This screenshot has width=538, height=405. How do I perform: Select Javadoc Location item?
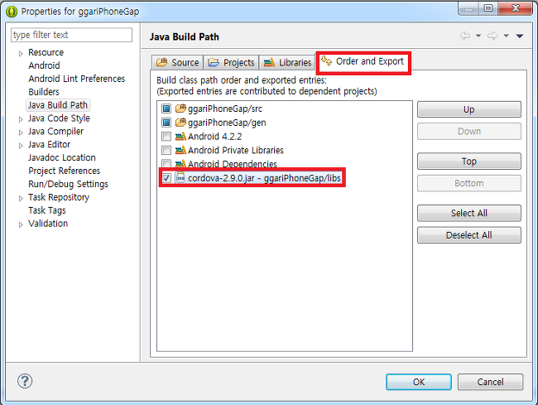tap(62, 157)
